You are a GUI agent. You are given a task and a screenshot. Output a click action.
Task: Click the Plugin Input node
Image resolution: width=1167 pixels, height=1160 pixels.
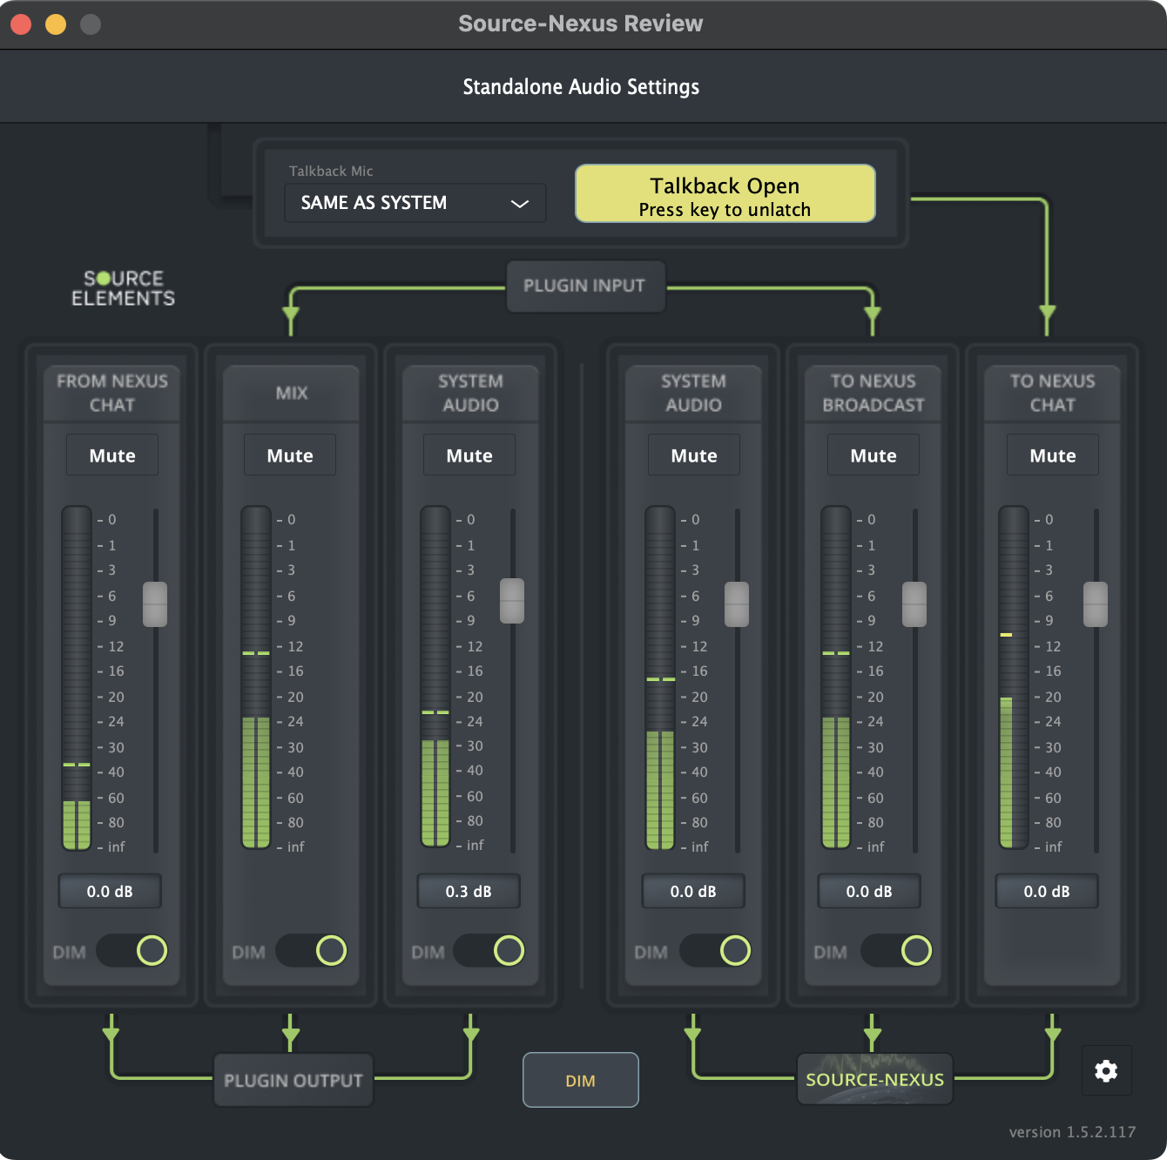[584, 286]
